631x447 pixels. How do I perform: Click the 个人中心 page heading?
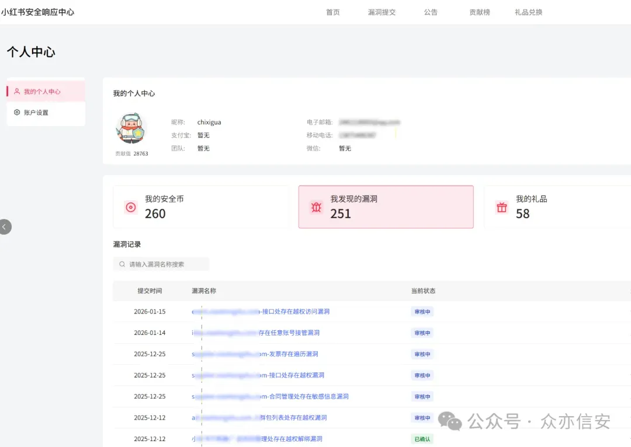point(31,52)
